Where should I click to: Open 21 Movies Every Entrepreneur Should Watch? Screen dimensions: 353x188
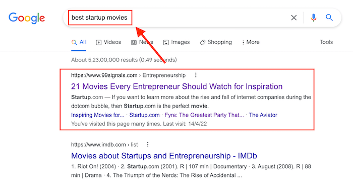pos(177,86)
